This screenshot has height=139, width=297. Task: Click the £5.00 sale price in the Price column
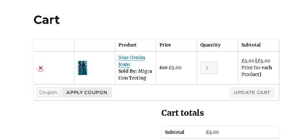pos(175,68)
